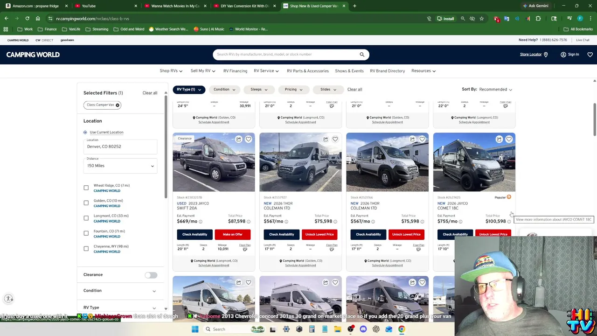Favorite the first 2026 Thor Coleman 17D listing
This screenshot has width=597, height=336.
(x=335, y=139)
